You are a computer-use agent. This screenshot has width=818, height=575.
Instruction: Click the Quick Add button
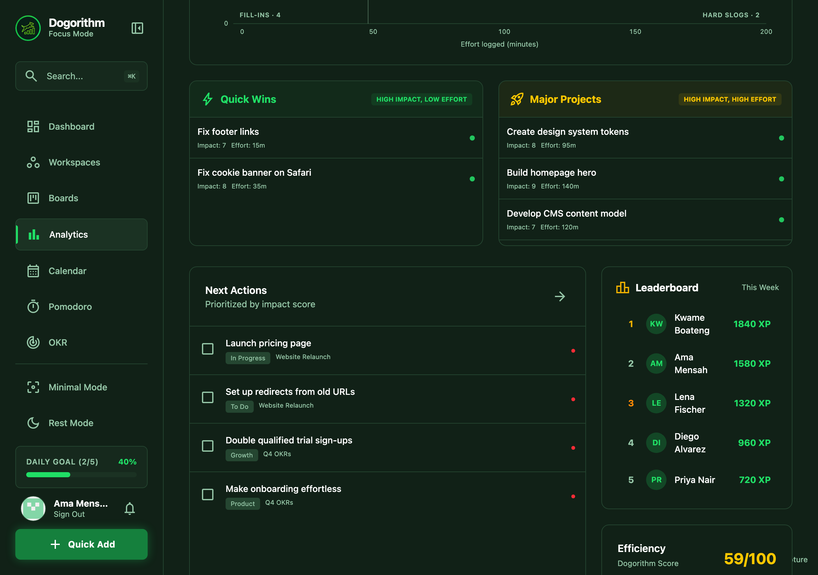81,544
